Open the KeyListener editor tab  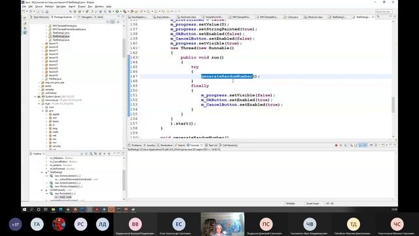click(x=164, y=17)
